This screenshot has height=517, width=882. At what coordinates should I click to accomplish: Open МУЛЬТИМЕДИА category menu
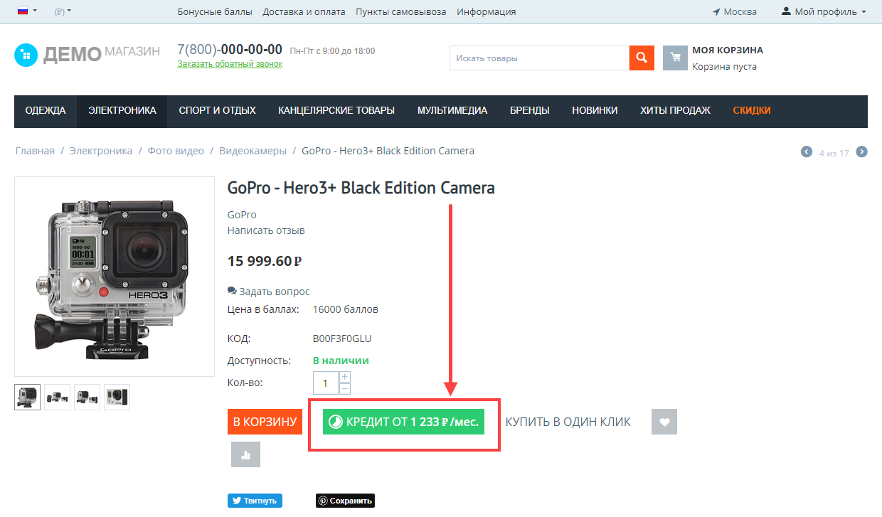452,110
